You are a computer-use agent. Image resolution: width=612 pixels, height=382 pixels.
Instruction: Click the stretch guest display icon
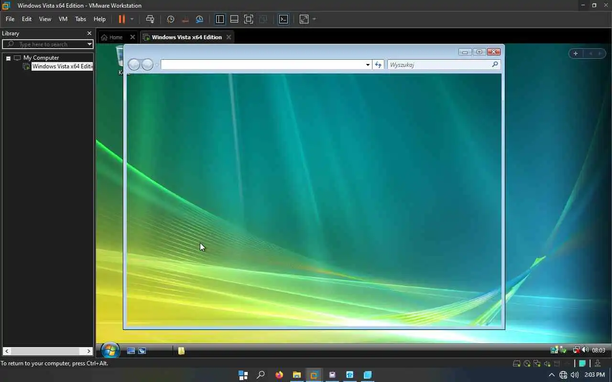(304, 19)
